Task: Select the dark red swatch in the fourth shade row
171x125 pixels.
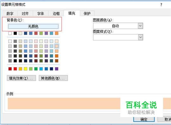Action: [36, 56]
